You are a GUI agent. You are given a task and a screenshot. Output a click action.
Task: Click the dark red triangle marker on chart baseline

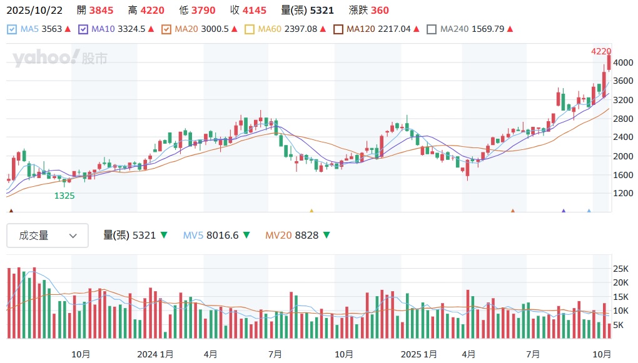[x=10, y=211]
